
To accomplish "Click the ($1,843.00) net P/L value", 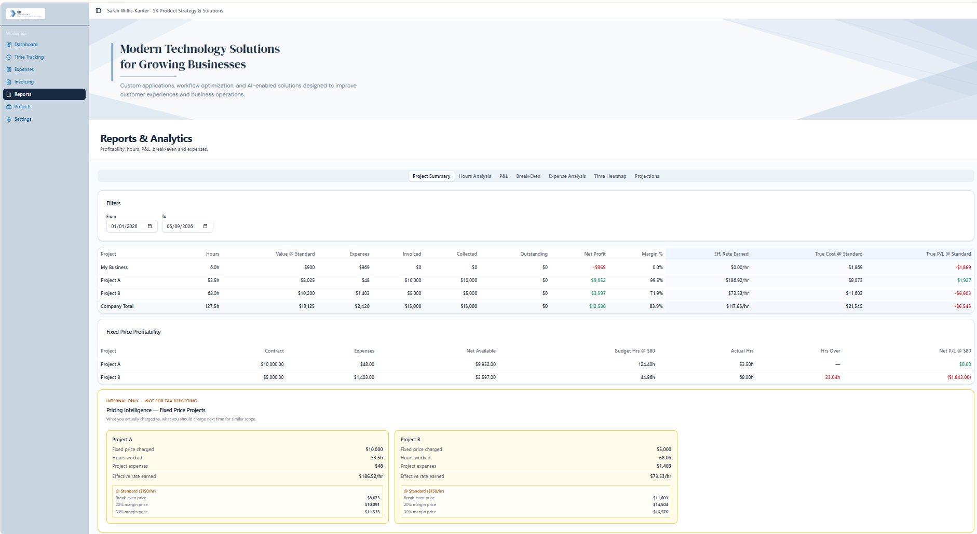I will (959, 377).
